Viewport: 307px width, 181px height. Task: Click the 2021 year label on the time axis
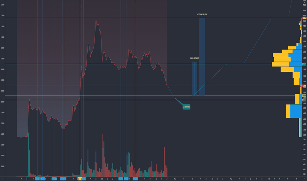pos(102,179)
